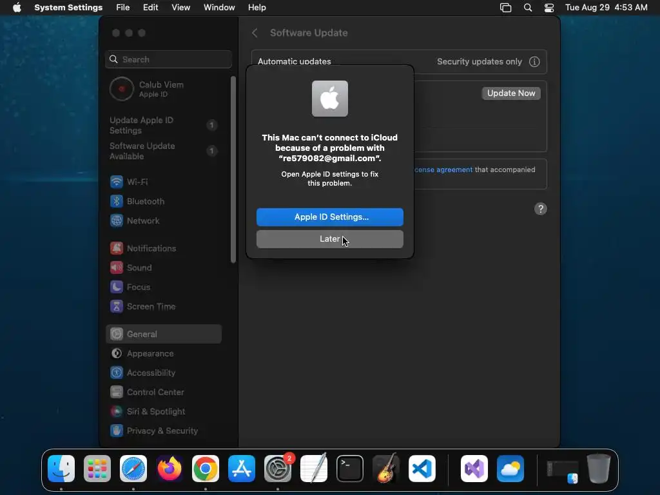Select Update Apple ID Settings in sidebar
The height and width of the screenshot is (495, 660).
163,126
